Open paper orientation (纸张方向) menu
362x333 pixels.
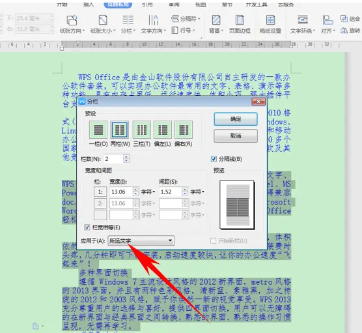(72, 24)
